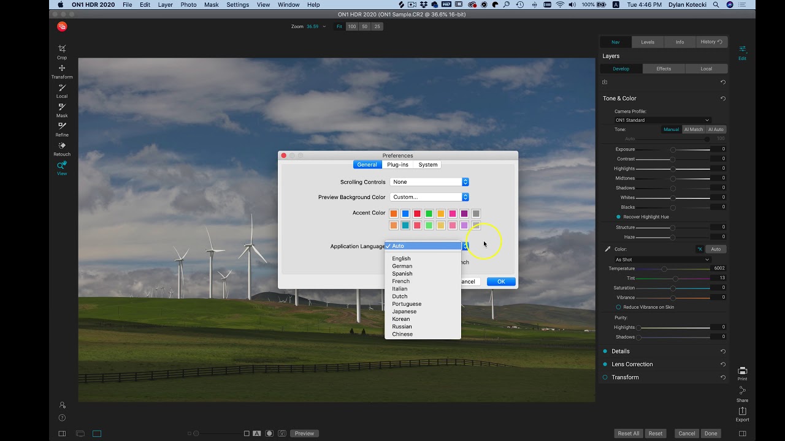Click OK in Preferences dialog
785x441 pixels.
(501, 282)
